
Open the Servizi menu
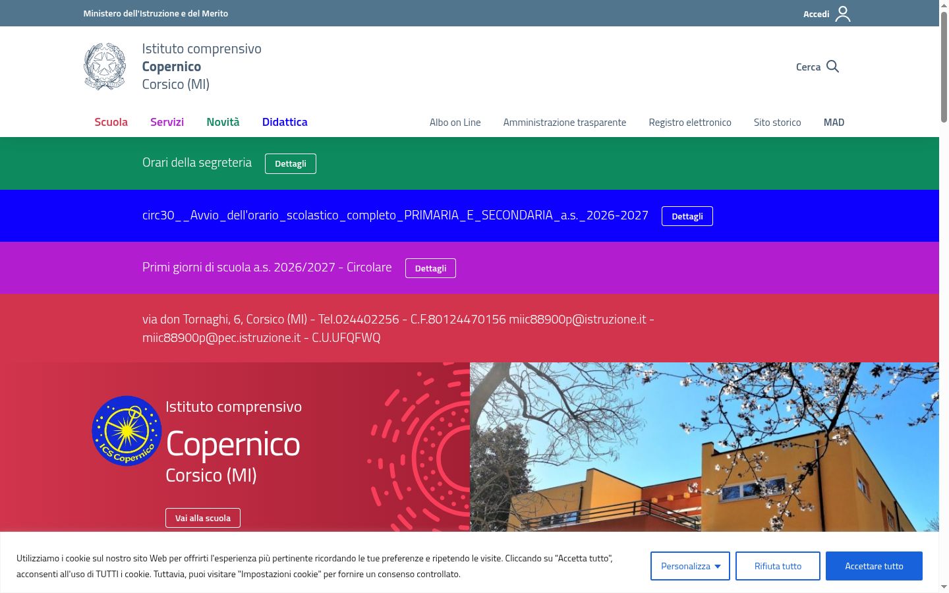[x=167, y=122]
